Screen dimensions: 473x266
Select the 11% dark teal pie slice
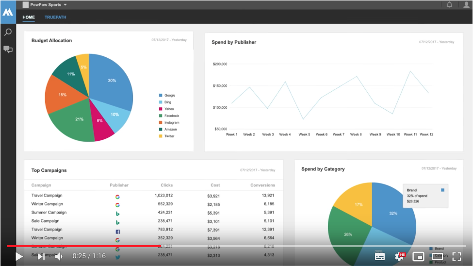[71, 75]
